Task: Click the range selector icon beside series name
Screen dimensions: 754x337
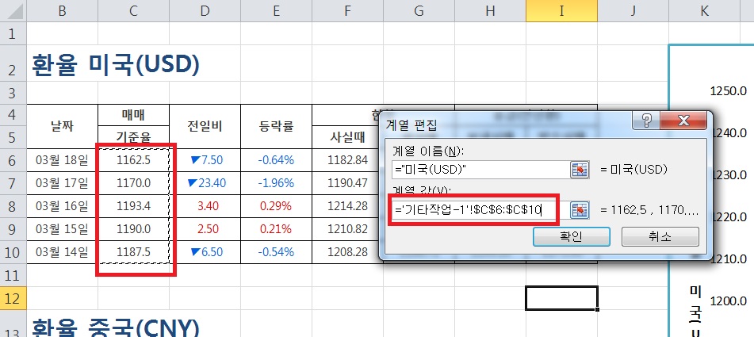Action: (580, 169)
